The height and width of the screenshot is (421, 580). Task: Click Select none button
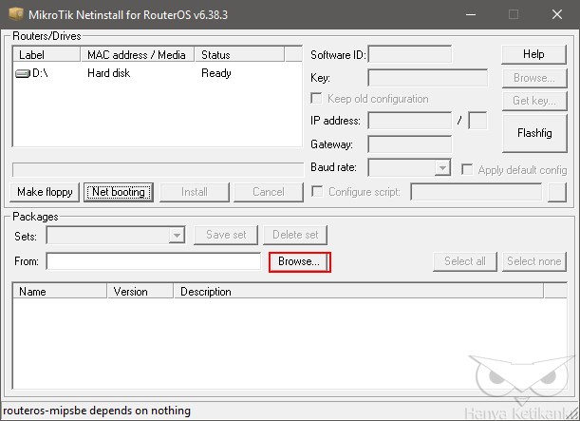[x=534, y=261]
